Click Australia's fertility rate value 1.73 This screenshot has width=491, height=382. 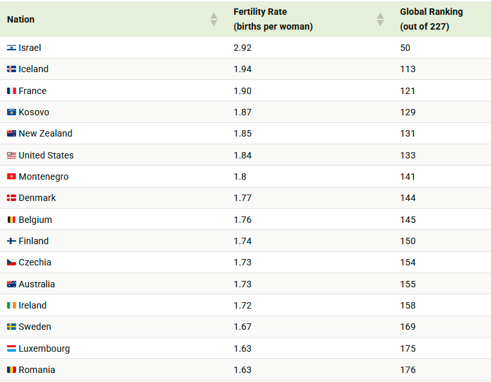coord(243,284)
